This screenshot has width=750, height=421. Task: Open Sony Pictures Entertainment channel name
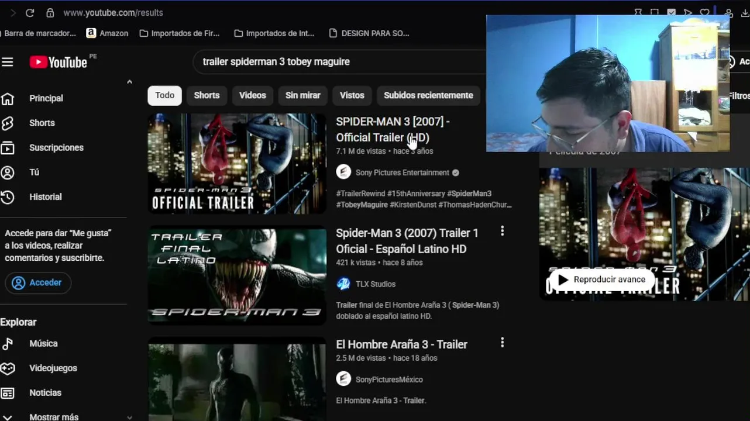tap(402, 172)
